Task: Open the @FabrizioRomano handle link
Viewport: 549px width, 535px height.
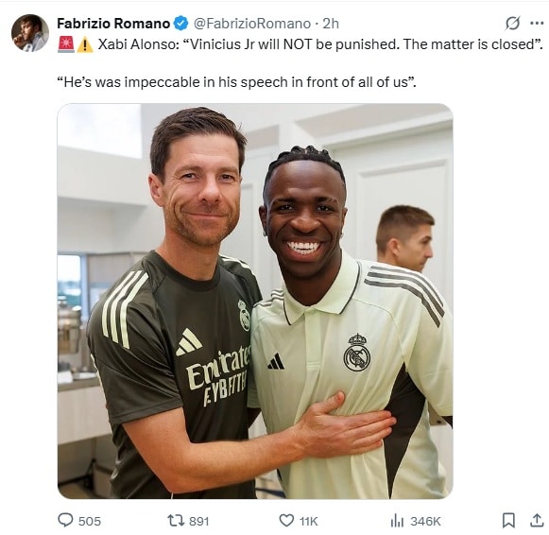Action: click(x=252, y=24)
